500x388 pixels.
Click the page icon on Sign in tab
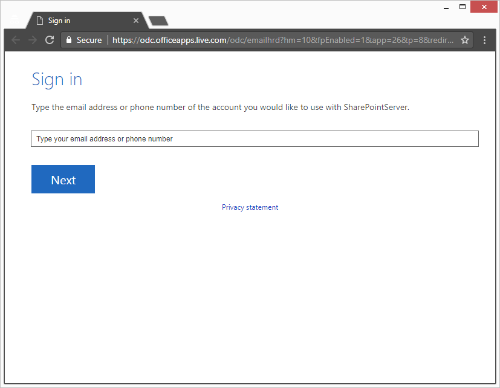click(x=40, y=21)
